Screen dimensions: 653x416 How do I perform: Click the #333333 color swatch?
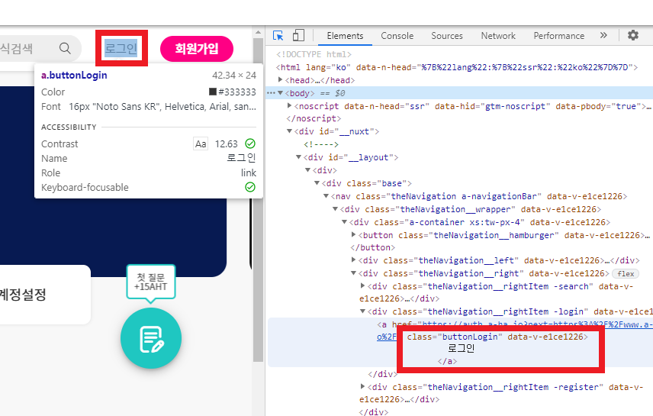212,92
